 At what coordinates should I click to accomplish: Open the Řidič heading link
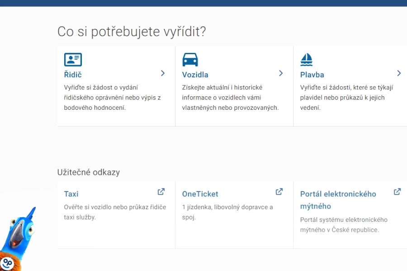[x=73, y=75]
